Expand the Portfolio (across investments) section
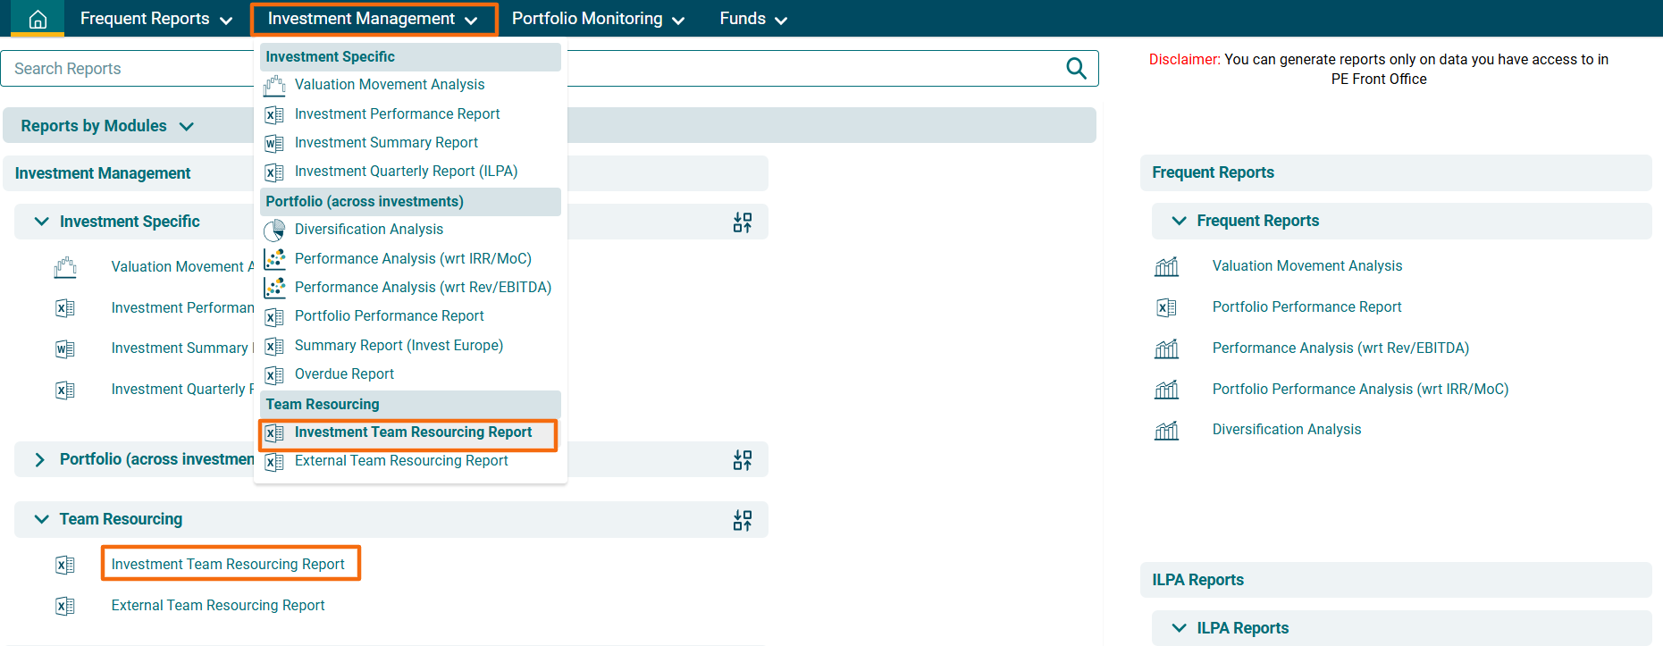 click(x=39, y=459)
